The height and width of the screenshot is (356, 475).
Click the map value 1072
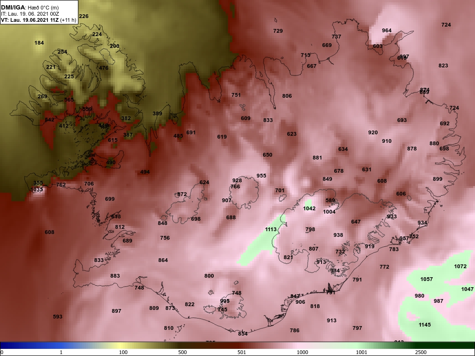pos(460,266)
